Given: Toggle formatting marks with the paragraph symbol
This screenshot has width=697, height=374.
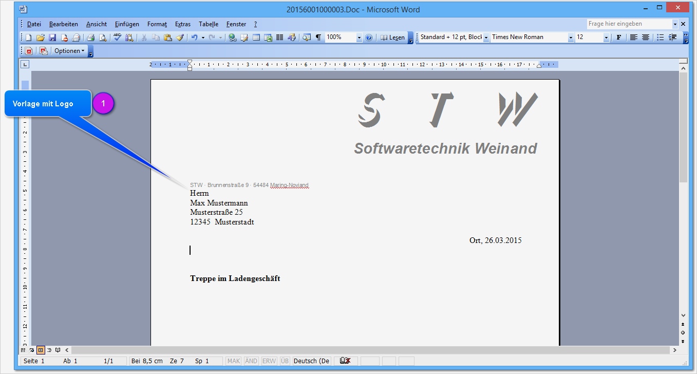Looking at the screenshot, I should tap(318, 37).
